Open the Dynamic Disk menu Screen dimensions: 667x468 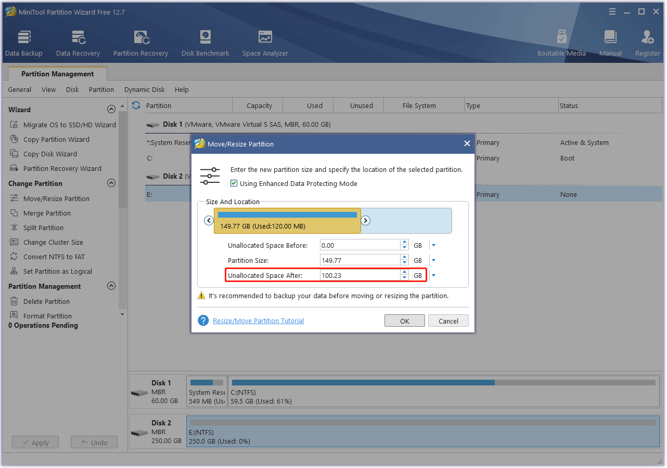click(144, 89)
